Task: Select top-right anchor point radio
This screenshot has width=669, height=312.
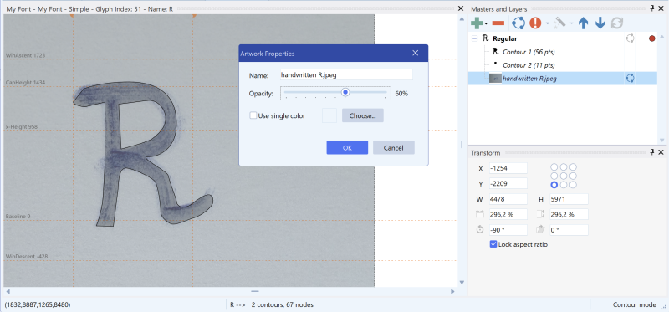Action: pos(573,167)
